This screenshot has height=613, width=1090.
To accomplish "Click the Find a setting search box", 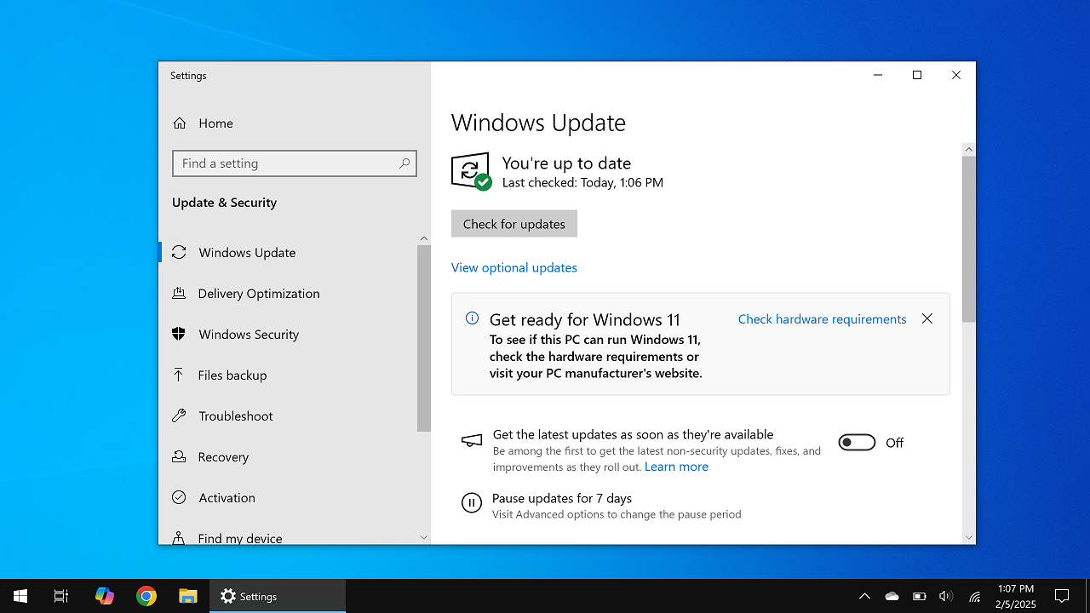I will click(294, 163).
